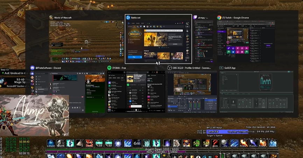Image resolution: width=303 pixels, height=158 pixels.
Task: Cast the 'poly' sheep ability icon
Action: point(177,143)
